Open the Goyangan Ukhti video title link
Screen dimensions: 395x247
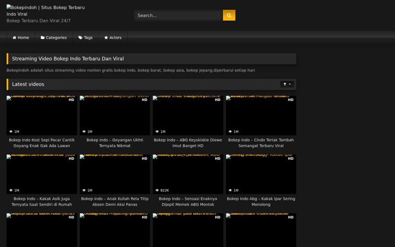pos(115,143)
